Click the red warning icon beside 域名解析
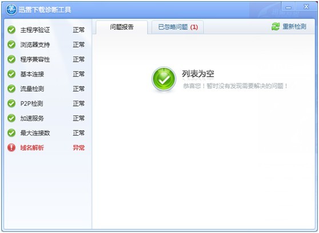319x233 pixels. 11,148
